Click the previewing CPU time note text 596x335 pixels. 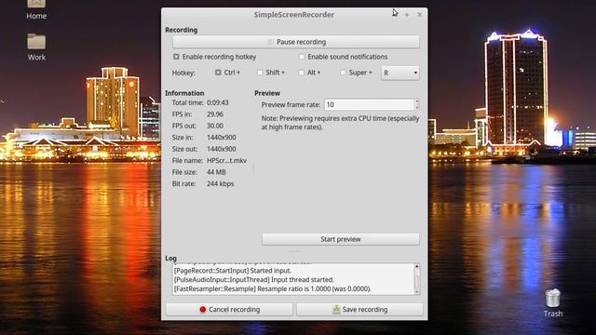pos(340,123)
